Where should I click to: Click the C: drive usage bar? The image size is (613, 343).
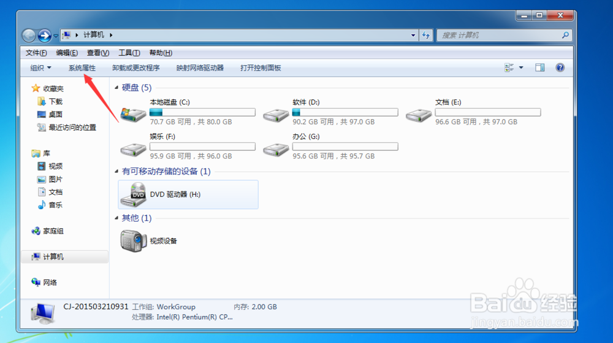tap(202, 112)
